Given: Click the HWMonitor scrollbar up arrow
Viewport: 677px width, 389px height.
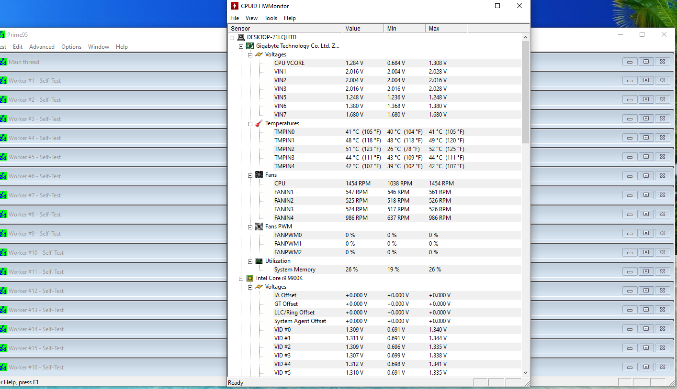Looking at the screenshot, I should [x=525, y=37].
